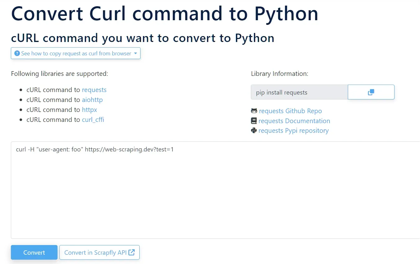Image resolution: width=420 pixels, height=264 pixels.
Task: Click the cURL command heading area
Action: pos(143,38)
